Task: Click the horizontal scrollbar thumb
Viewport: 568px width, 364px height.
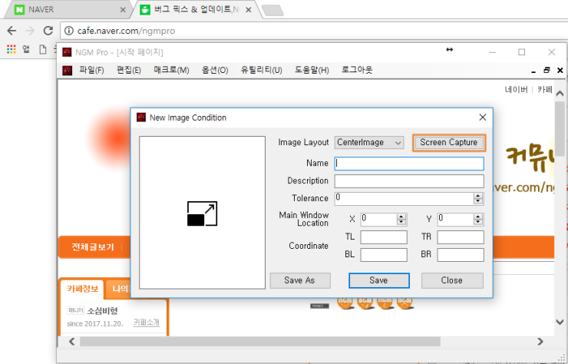Action: click(259, 341)
